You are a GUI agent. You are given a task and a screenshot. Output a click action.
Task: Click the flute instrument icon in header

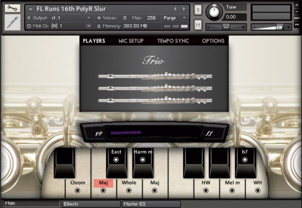11,22
